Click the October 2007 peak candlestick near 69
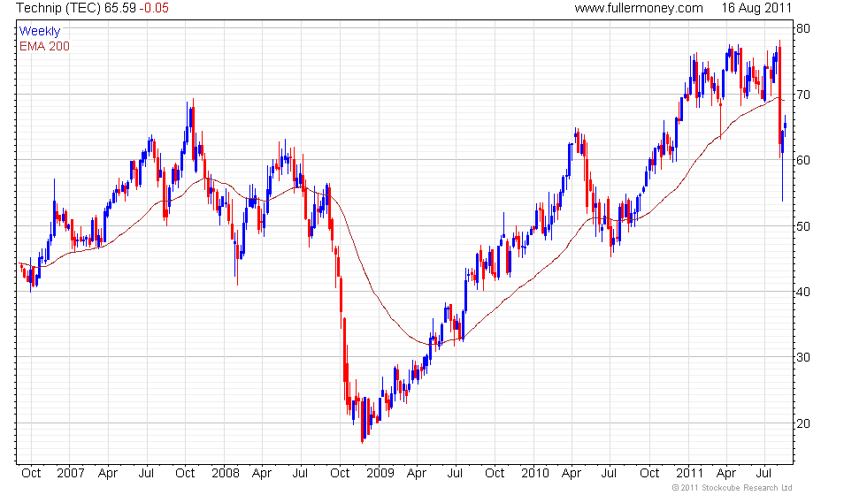The height and width of the screenshot is (495, 867). [x=193, y=130]
